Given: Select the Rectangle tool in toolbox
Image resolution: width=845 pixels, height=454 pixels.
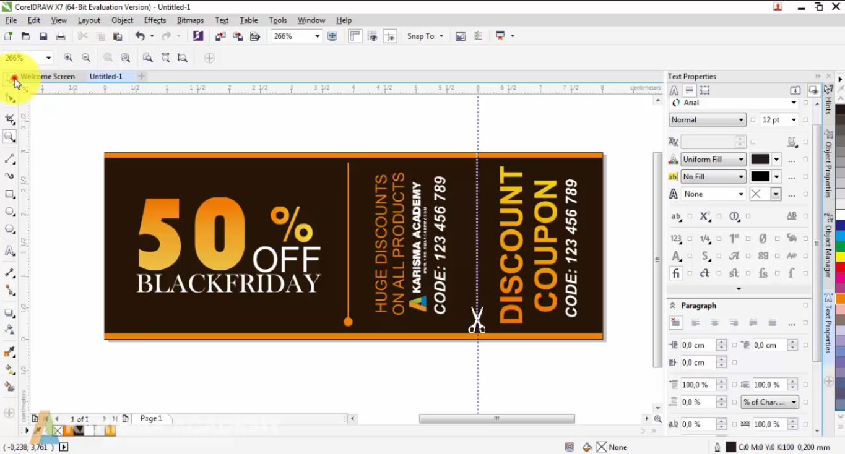Looking at the screenshot, I should click(x=10, y=194).
